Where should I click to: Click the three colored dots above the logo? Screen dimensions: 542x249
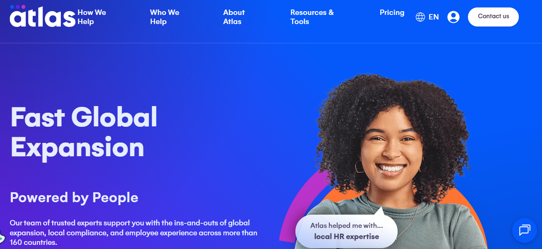point(17,7)
